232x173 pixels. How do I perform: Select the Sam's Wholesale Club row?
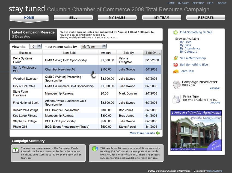[86, 69]
